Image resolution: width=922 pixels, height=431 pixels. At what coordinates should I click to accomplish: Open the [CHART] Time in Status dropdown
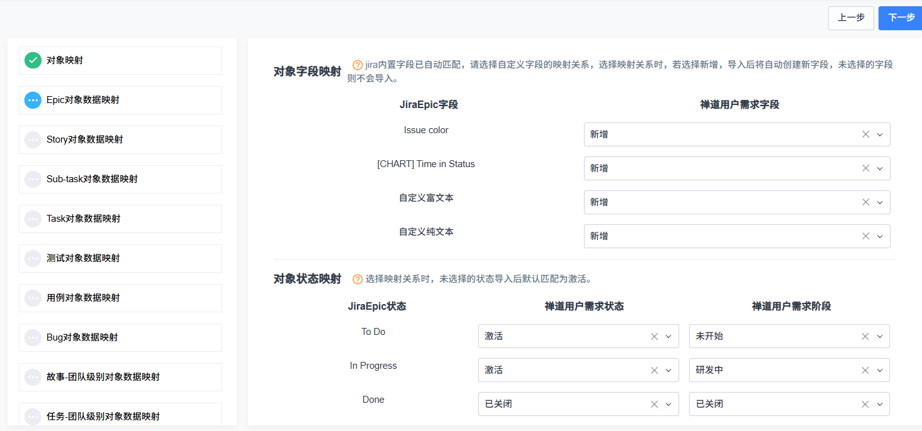click(x=880, y=168)
